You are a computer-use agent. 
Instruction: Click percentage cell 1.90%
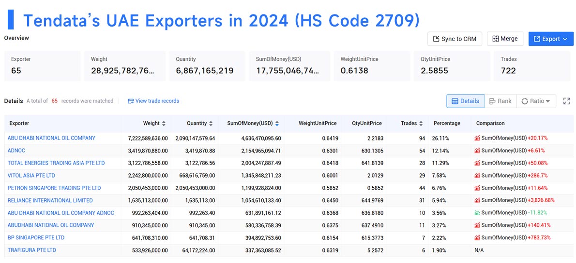[440, 250]
